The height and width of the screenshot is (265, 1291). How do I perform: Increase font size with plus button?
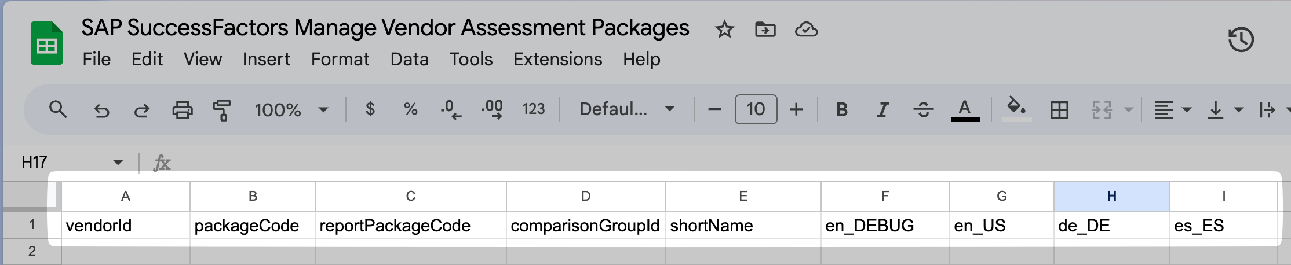pos(796,109)
